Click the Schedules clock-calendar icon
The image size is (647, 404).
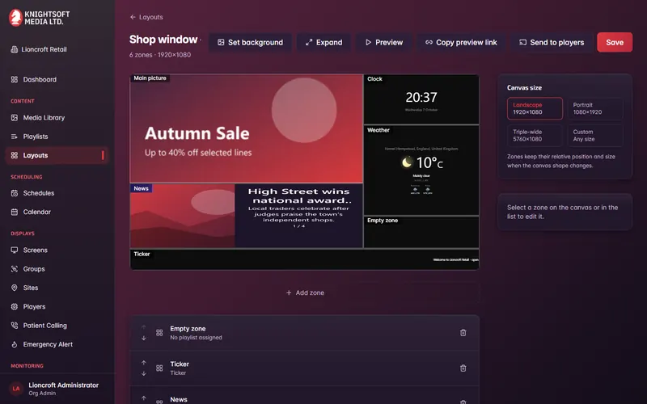(x=15, y=193)
